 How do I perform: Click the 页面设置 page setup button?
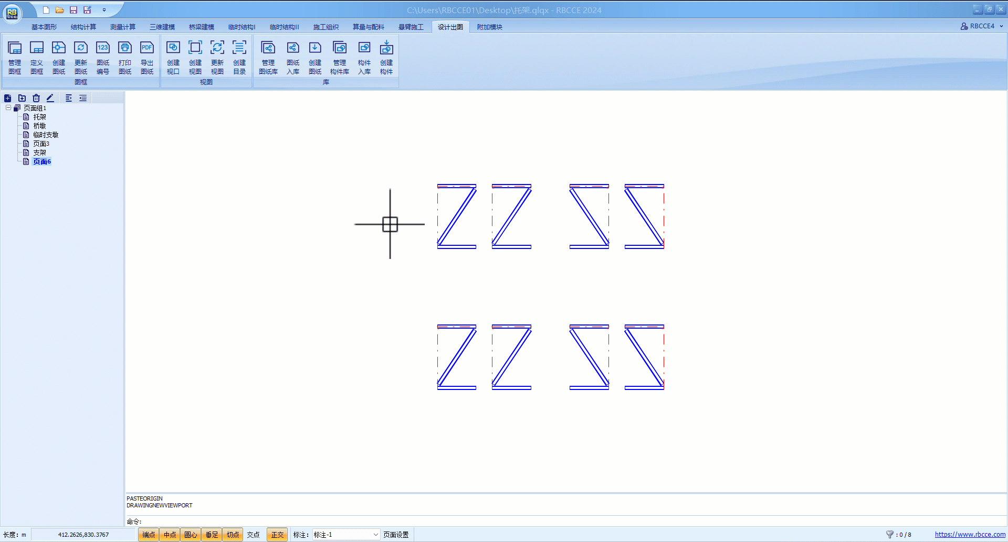click(x=396, y=535)
